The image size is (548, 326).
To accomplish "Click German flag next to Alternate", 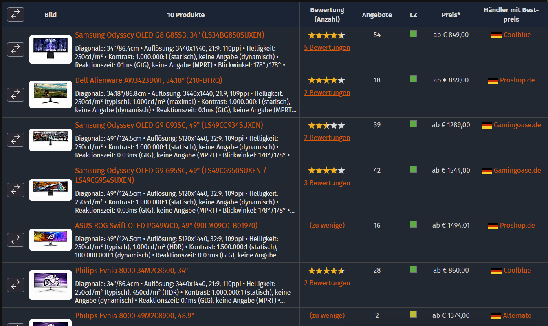I will 496,316.
